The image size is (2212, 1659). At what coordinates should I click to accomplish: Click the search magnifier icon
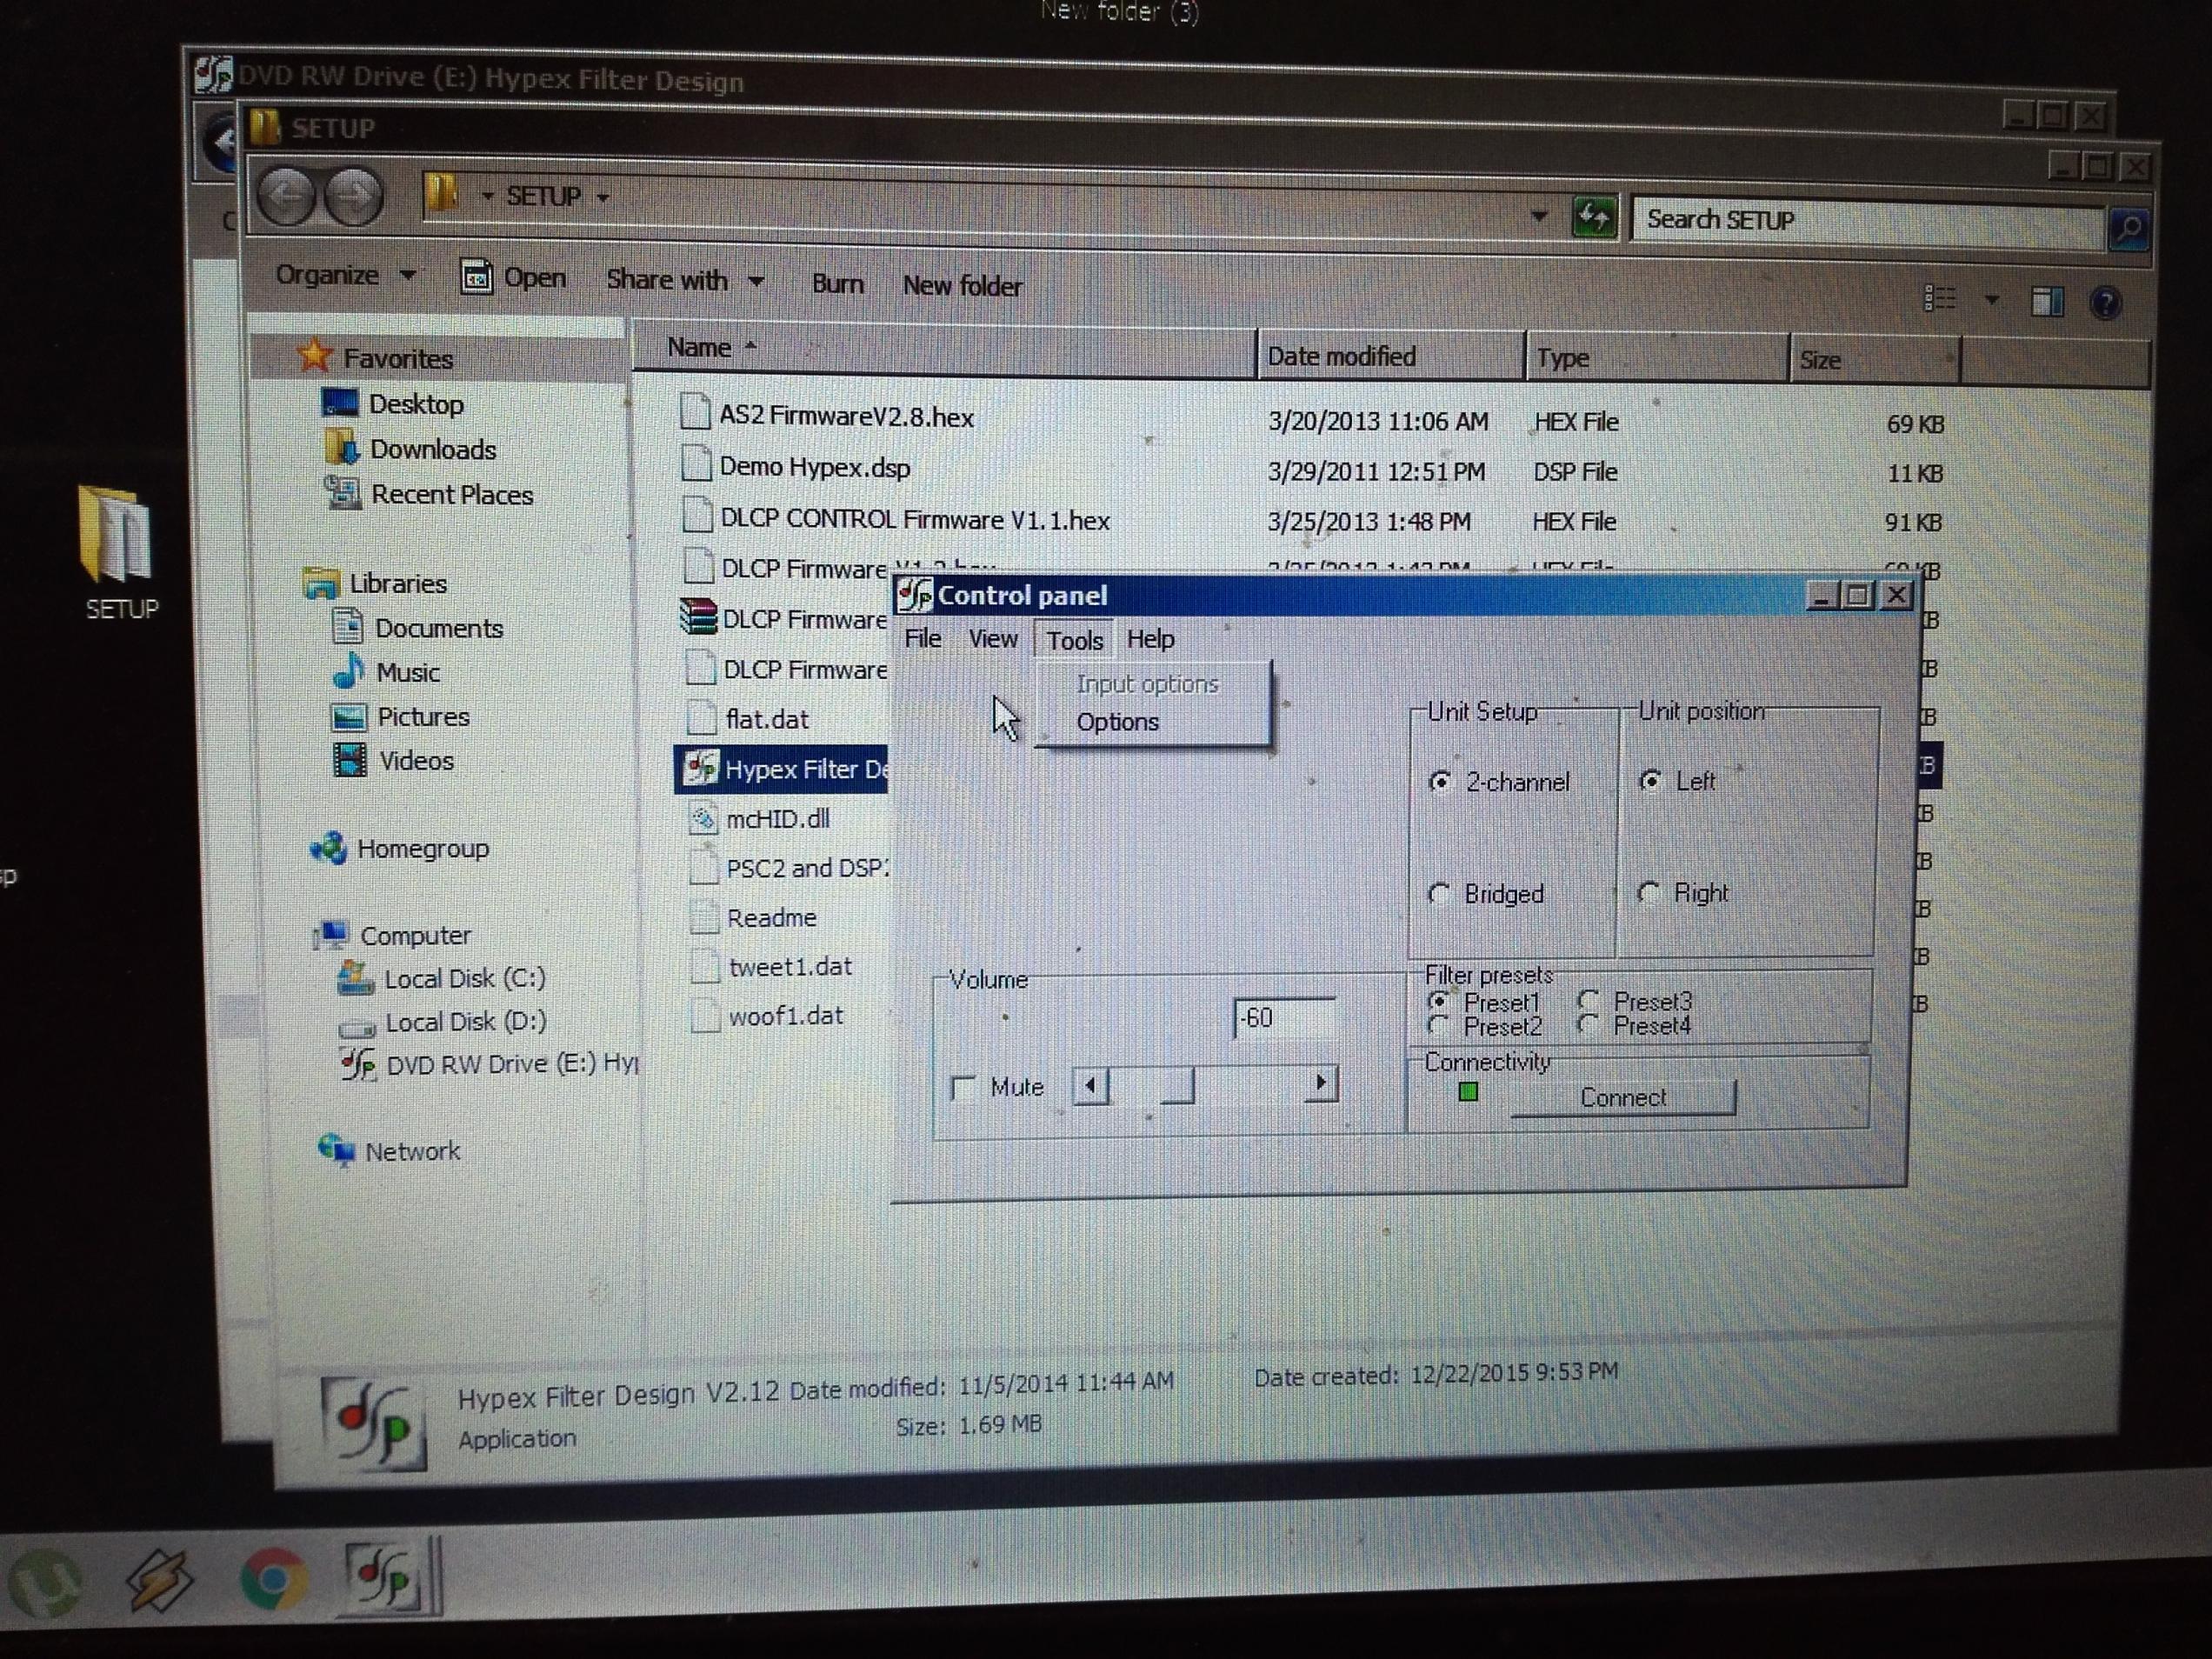click(2128, 229)
